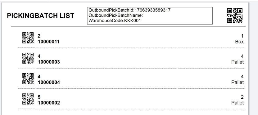
Task: Select item number 10000003
Action: (x=49, y=62)
